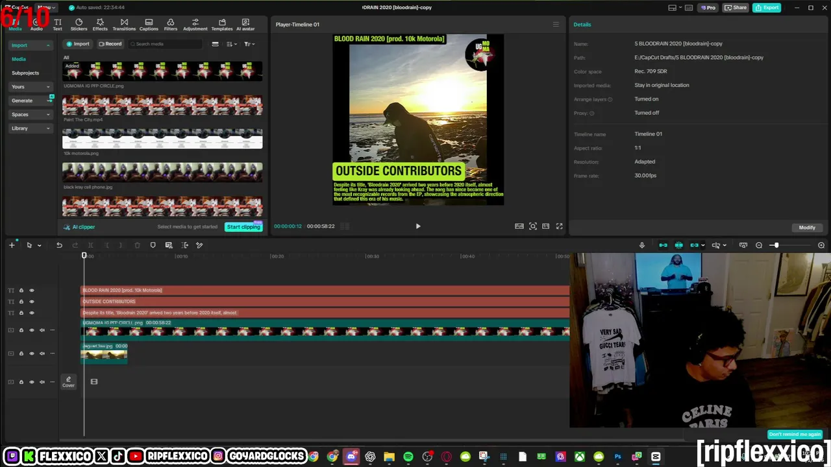The height and width of the screenshot is (467, 831).
Task: Open Discord from the taskbar
Action: [351, 457]
